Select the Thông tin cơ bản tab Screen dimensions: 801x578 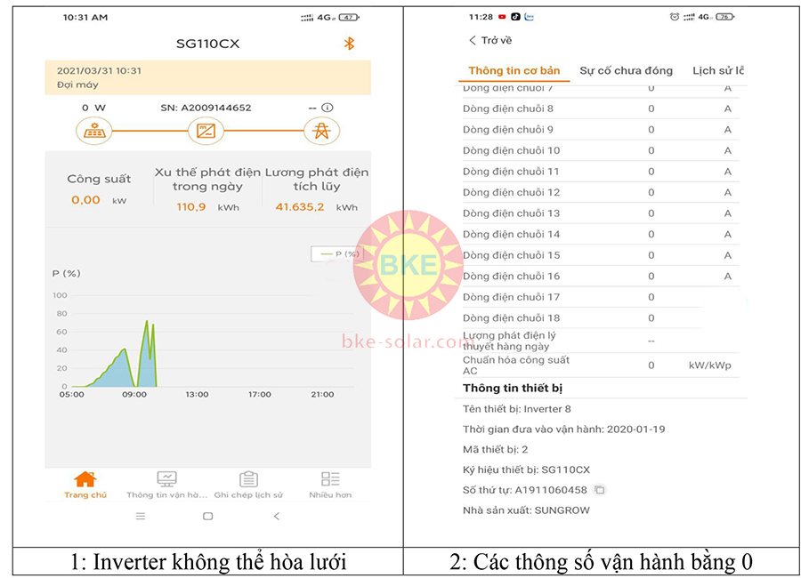coord(514,71)
